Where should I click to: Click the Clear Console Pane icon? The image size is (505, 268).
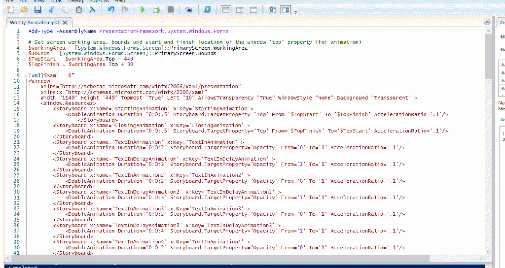pyautogui.click(x=92, y=9)
